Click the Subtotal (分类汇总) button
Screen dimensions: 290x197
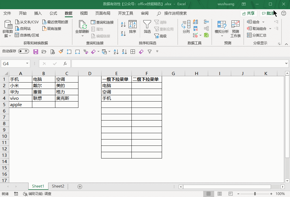257,35
